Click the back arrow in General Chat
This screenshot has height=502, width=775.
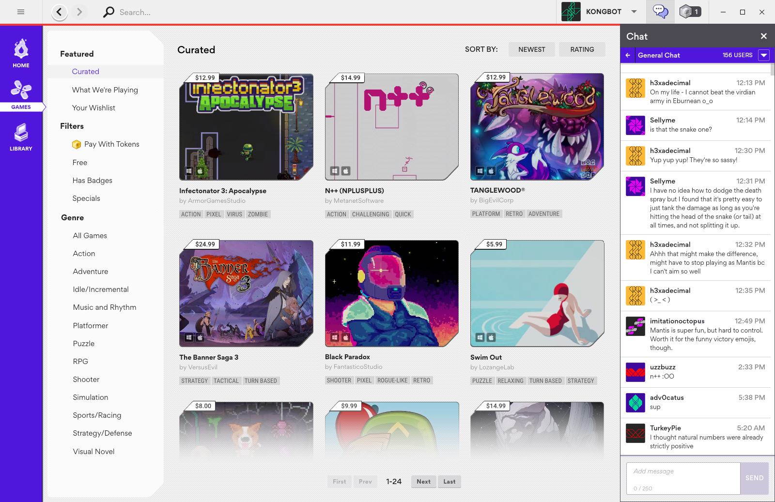coord(628,55)
